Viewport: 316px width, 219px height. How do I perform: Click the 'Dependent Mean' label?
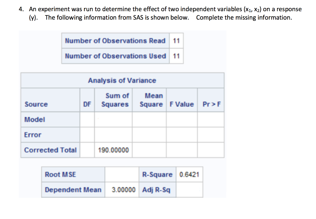point(73,190)
